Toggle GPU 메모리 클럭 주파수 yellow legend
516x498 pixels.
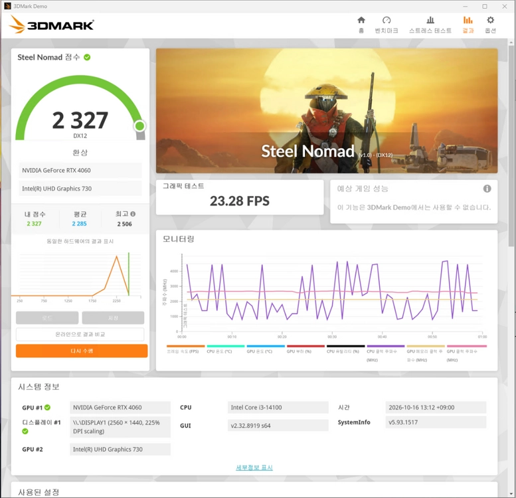pos(426,346)
